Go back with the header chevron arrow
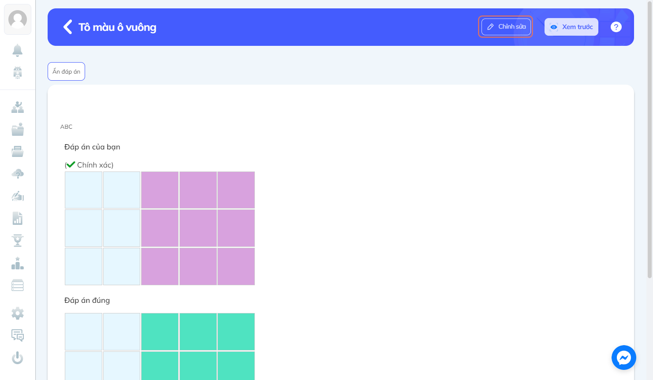 [x=67, y=27]
